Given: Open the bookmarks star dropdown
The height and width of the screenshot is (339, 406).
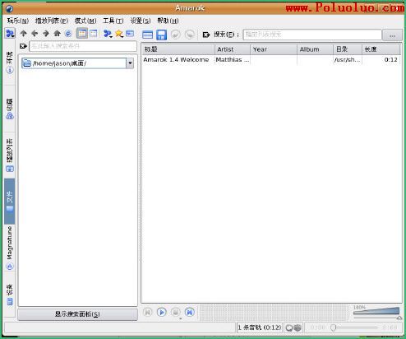Looking at the screenshot, I should (x=119, y=34).
